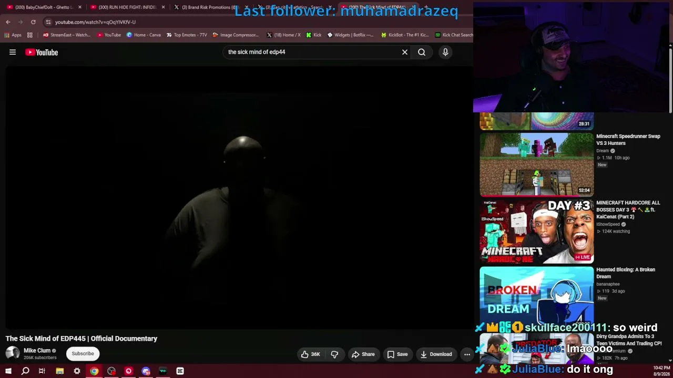Open File Explorer from taskbar
673x378 pixels.
[60, 371]
